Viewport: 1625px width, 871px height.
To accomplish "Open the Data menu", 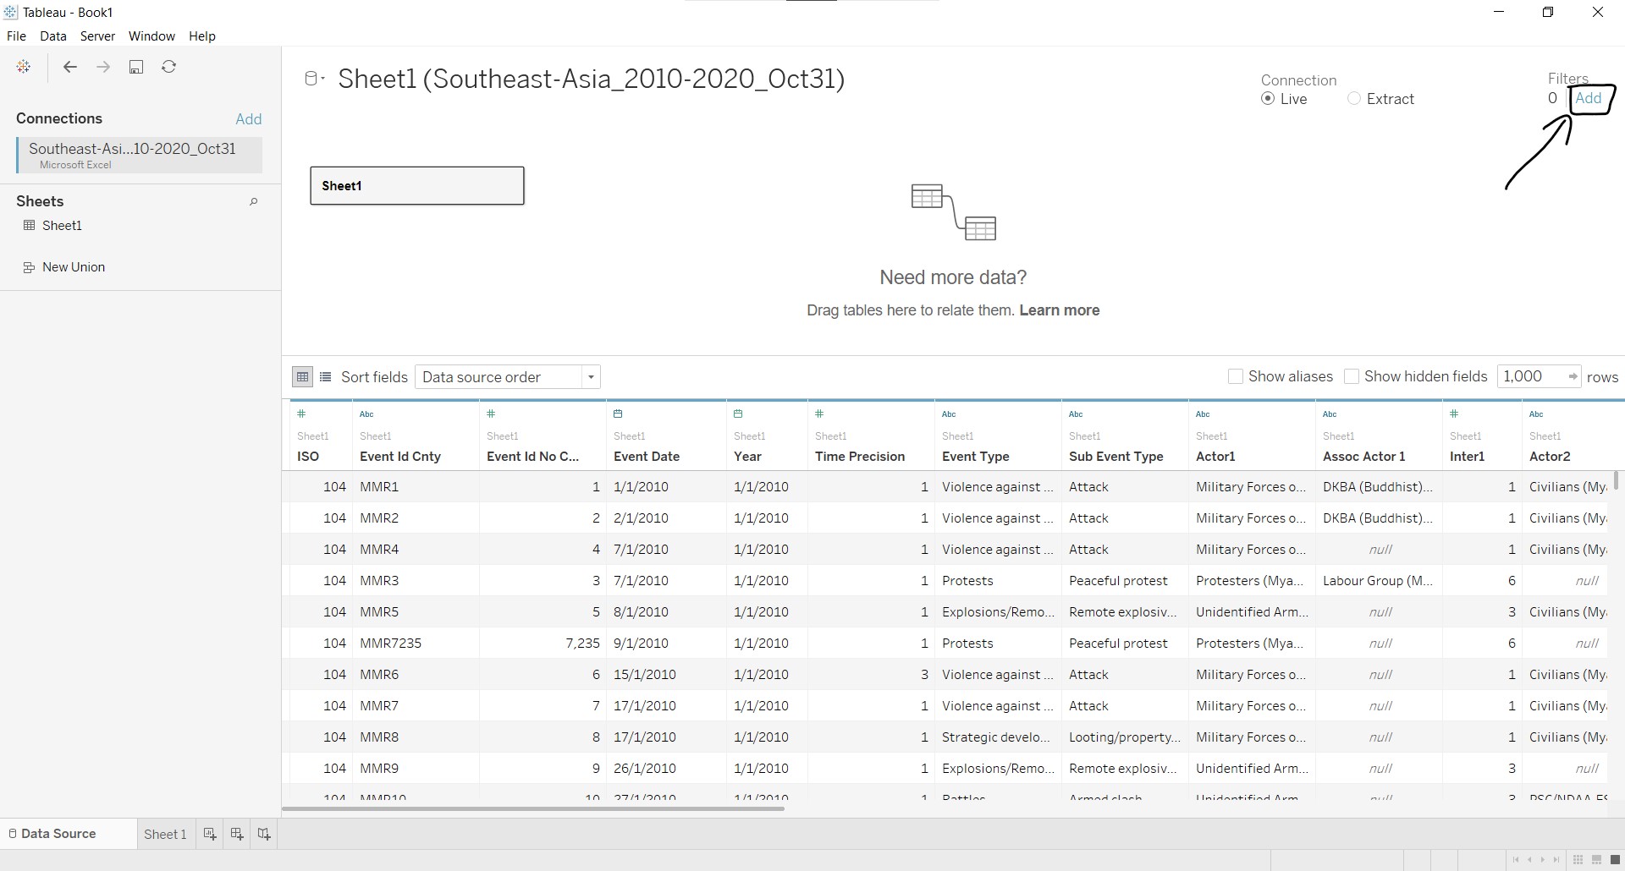I will pyautogui.click(x=52, y=36).
